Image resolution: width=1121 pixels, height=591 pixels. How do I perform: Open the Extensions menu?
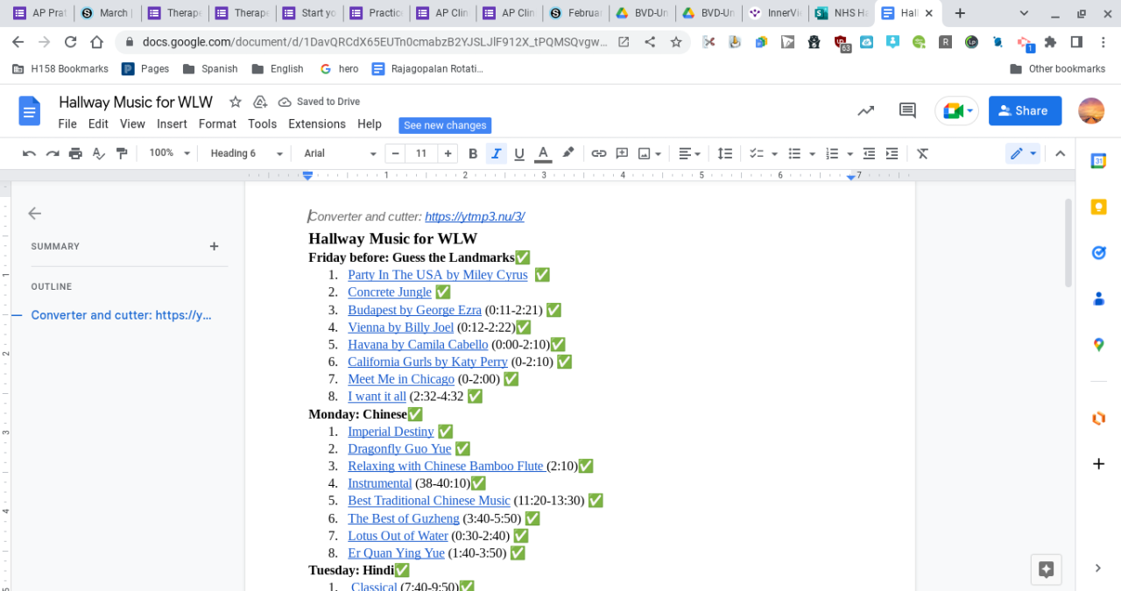click(x=317, y=124)
